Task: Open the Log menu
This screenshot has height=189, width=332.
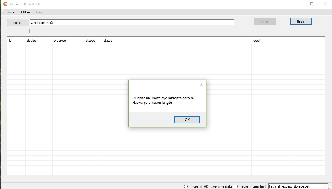Action: 39,12
